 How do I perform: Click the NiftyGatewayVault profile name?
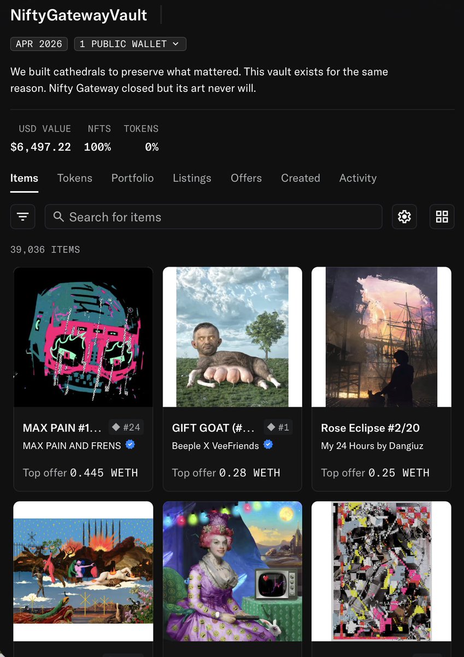pyautogui.click(x=79, y=15)
